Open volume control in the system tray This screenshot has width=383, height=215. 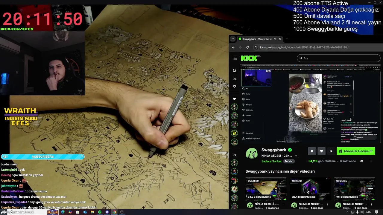(x=362, y=212)
